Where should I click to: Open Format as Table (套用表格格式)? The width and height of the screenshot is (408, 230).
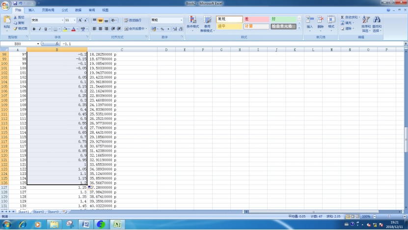click(207, 24)
